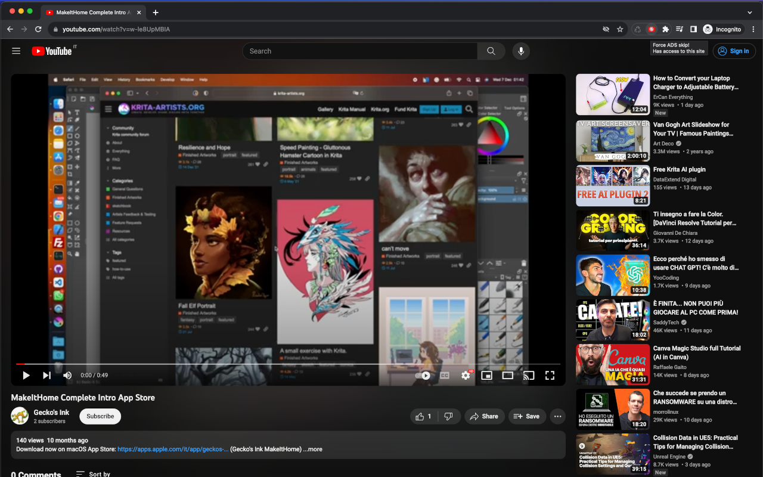Save the video to a playlist

526,416
